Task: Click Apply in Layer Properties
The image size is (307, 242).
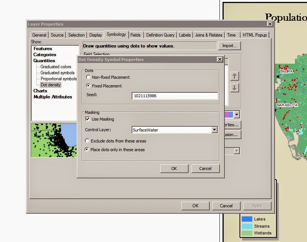Action: [x=257, y=205]
